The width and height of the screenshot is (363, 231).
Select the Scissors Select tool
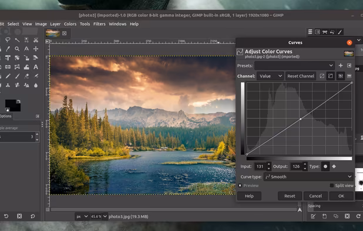click(36, 40)
